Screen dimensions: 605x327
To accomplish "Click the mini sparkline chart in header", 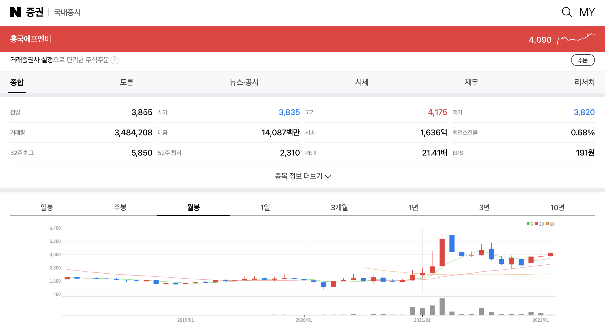I will click(x=576, y=39).
